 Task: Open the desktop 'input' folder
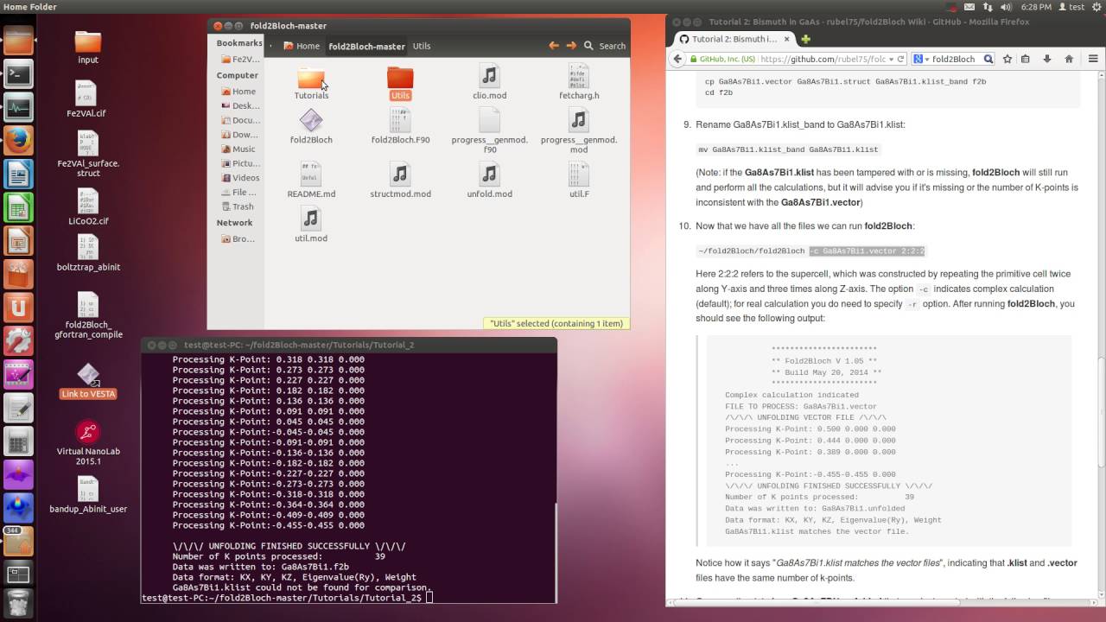pyautogui.click(x=88, y=48)
